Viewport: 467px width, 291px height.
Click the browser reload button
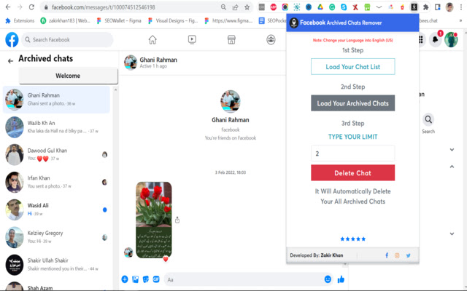coord(31,7)
